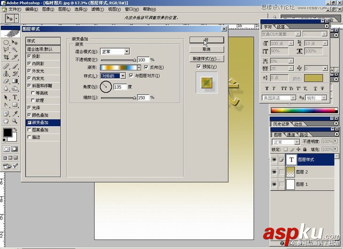Uncheck the 投影 drop shadow effect
Viewport: 343px width, 249px height.
[x=29, y=56]
